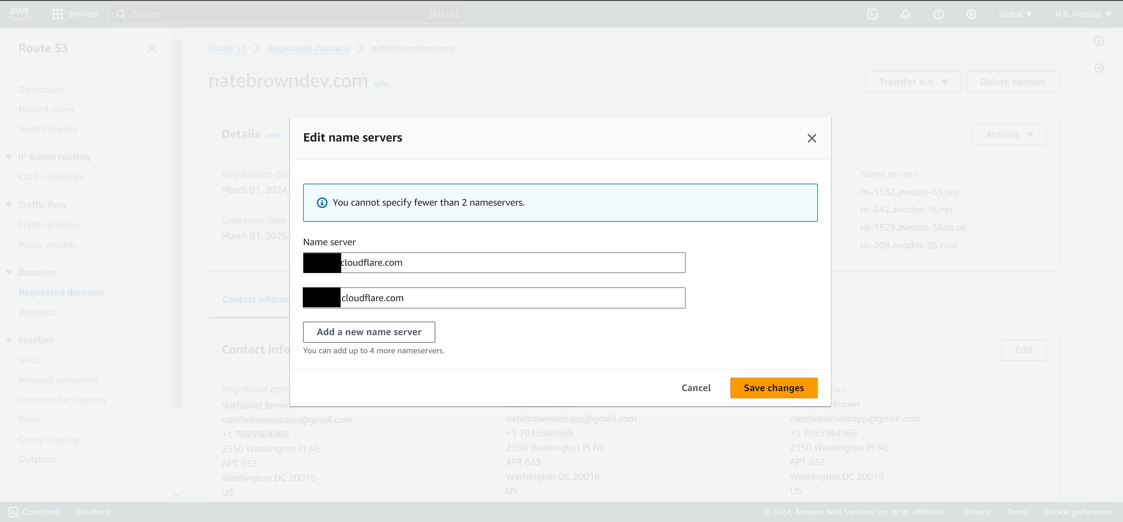Screen dimensions: 1123x522
Task: Open Hosted zones menu item
Action: point(47,109)
